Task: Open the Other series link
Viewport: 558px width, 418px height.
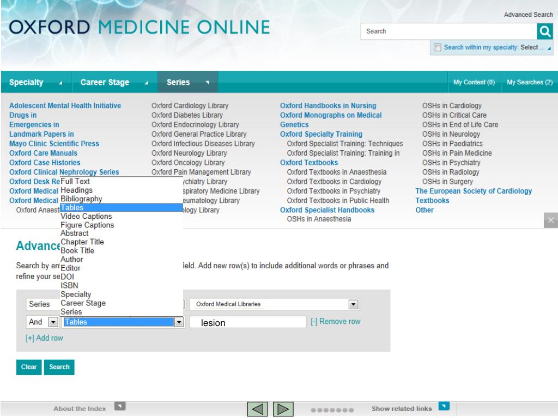Action: point(424,210)
